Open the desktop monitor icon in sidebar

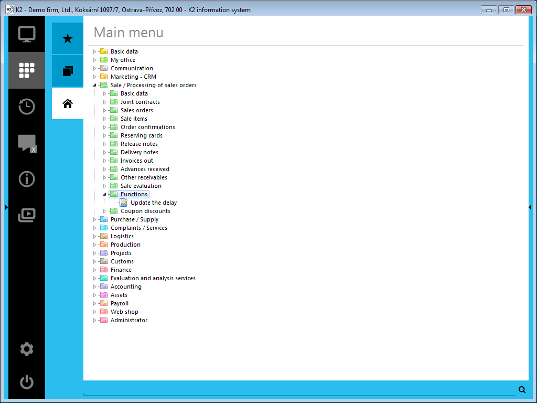27,34
